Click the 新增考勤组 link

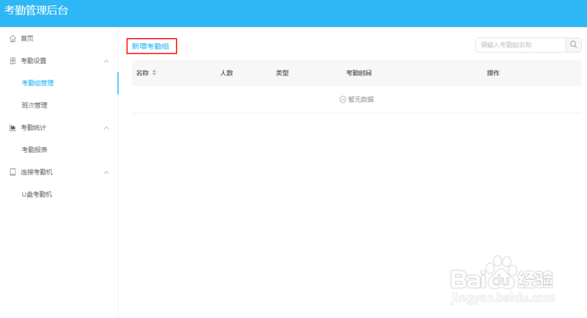coord(150,46)
